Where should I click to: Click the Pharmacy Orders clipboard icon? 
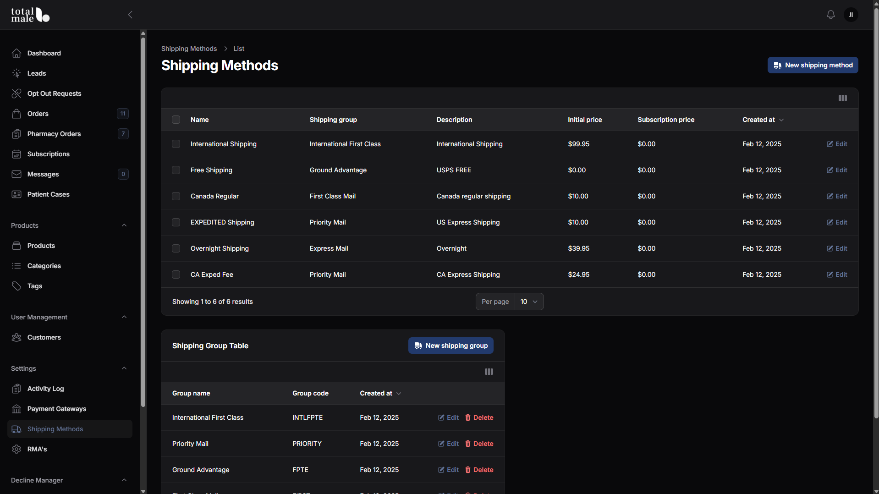tap(16, 134)
